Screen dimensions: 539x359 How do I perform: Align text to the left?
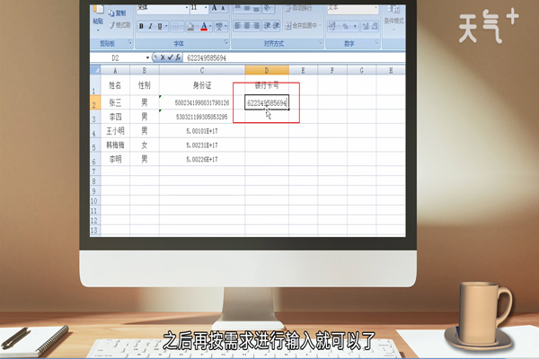pos(237,26)
